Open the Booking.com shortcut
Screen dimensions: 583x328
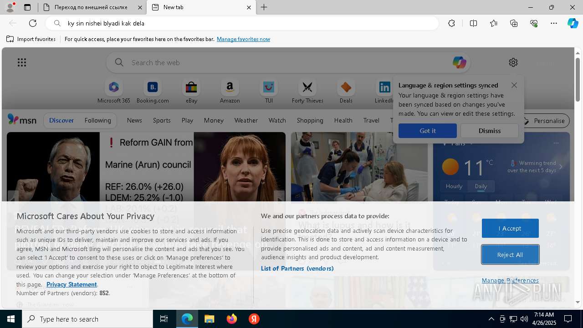(153, 92)
